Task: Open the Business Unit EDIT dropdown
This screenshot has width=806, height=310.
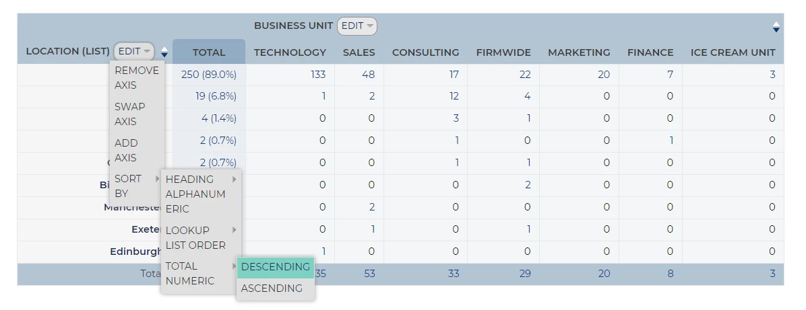Action: 356,26
